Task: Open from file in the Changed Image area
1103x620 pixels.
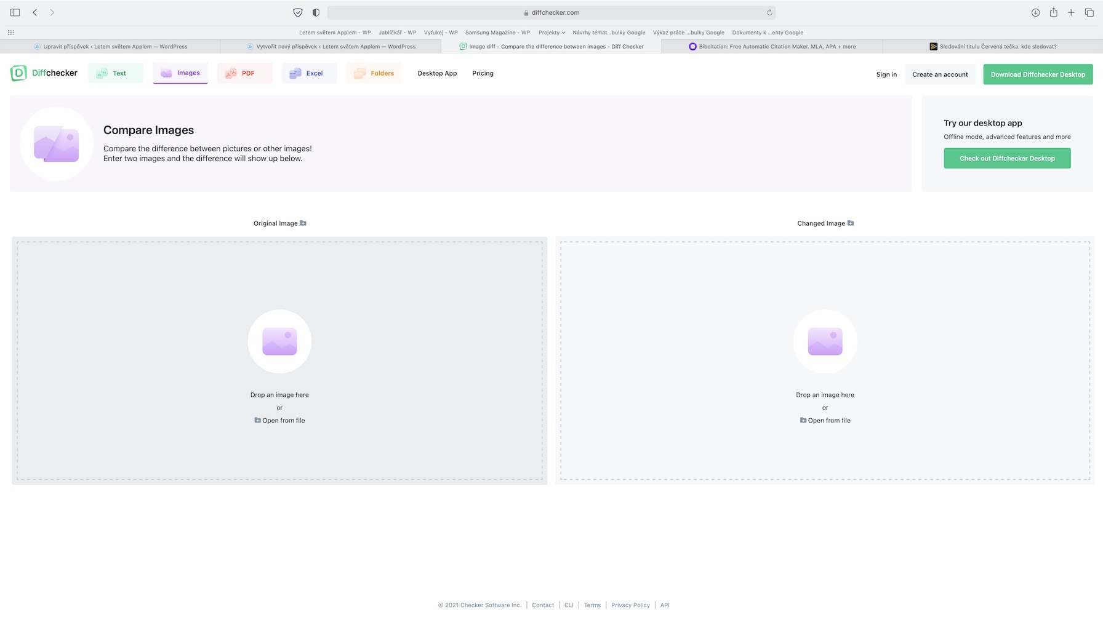Action: point(825,421)
